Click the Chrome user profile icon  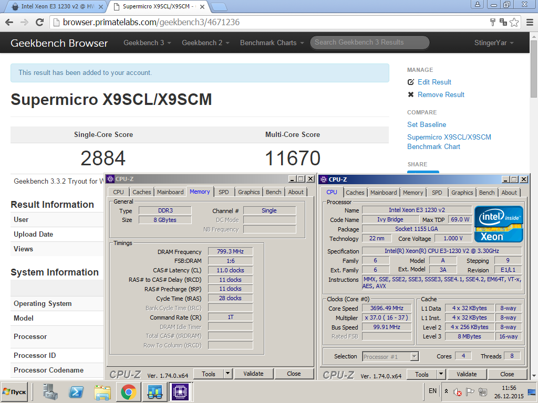pyautogui.click(x=477, y=5)
